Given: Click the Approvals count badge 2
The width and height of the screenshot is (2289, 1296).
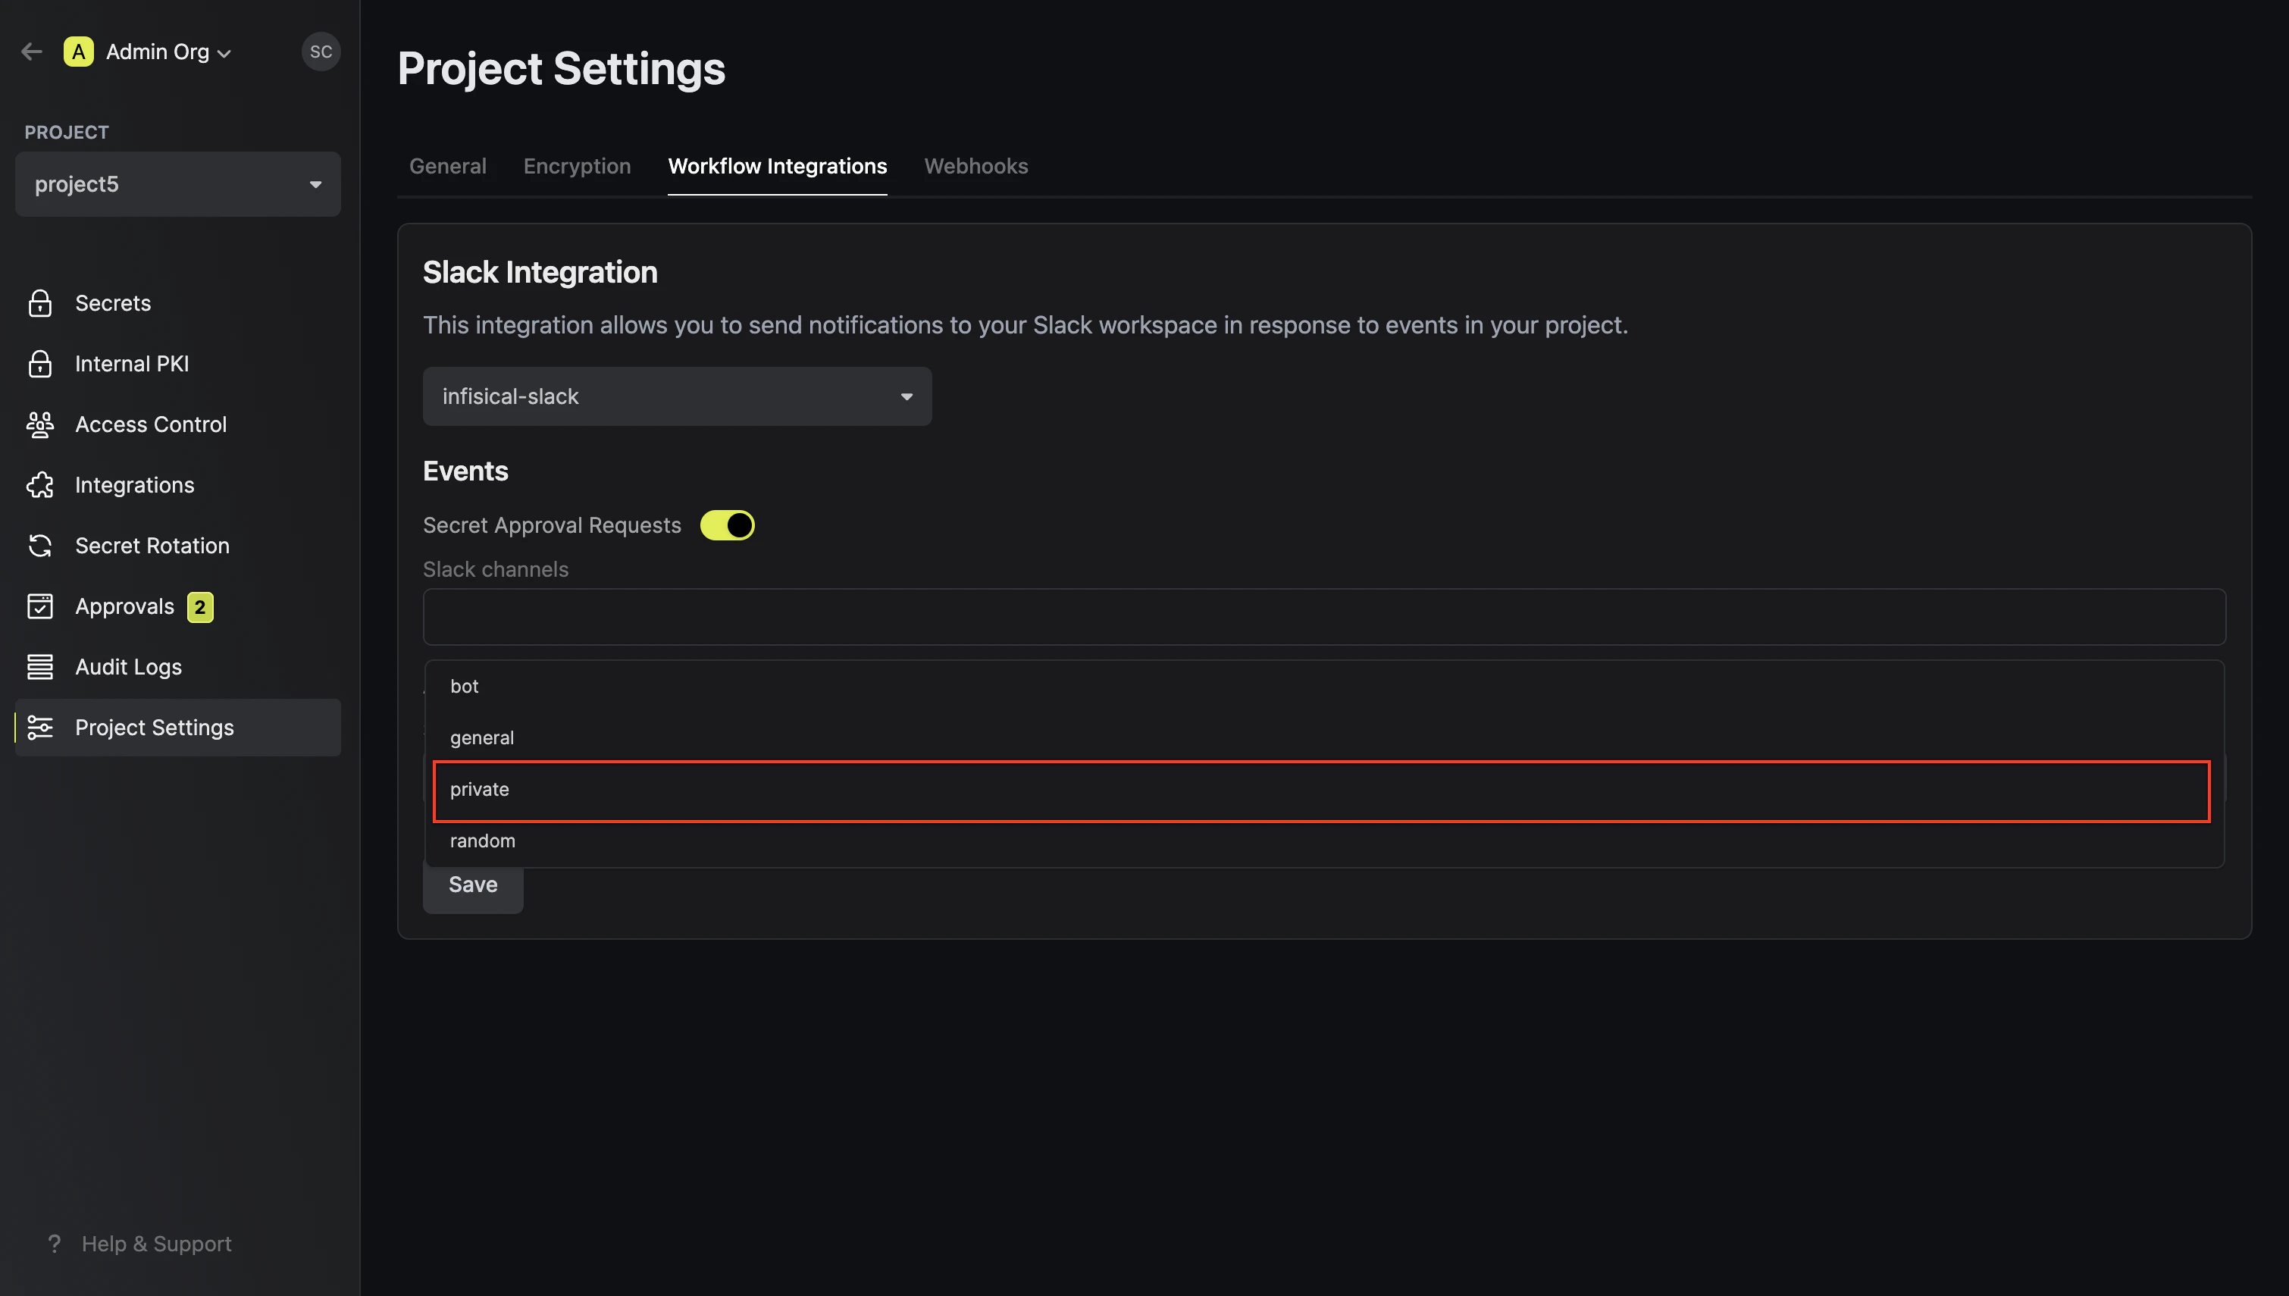Looking at the screenshot, I should (200, 607).
